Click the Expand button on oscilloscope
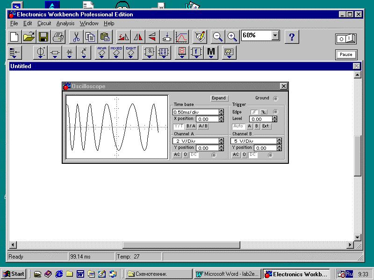The image size is (374, 280). click(218, 98)
